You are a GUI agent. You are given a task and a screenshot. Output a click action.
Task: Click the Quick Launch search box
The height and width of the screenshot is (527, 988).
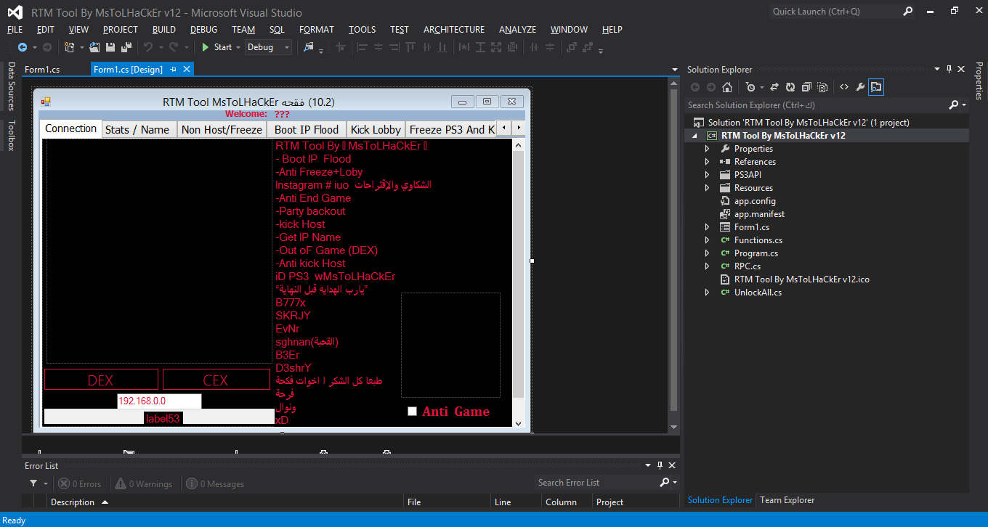pyautogui.click(x=834, y=12)
